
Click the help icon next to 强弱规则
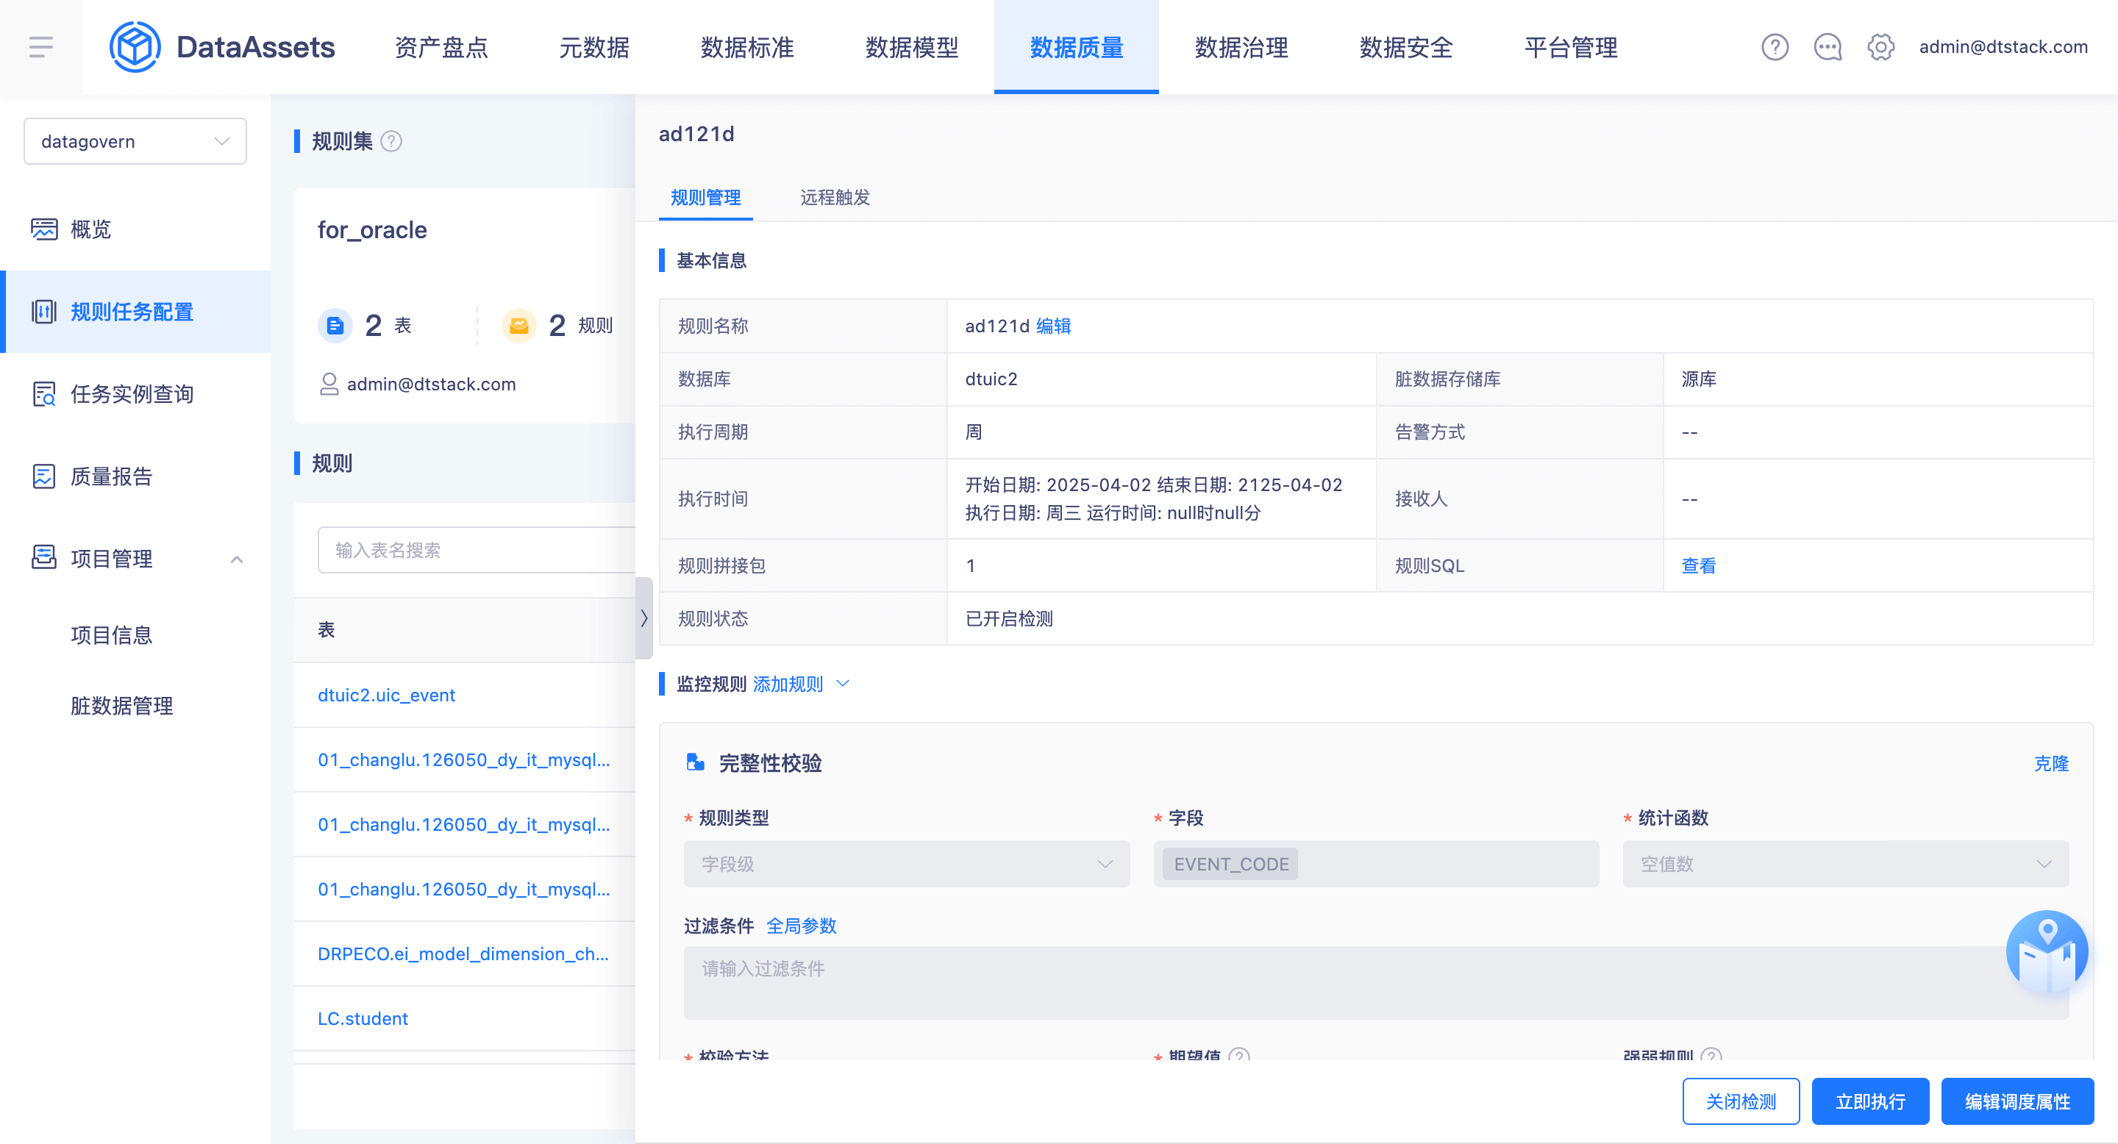[x=1711, y=1055]
